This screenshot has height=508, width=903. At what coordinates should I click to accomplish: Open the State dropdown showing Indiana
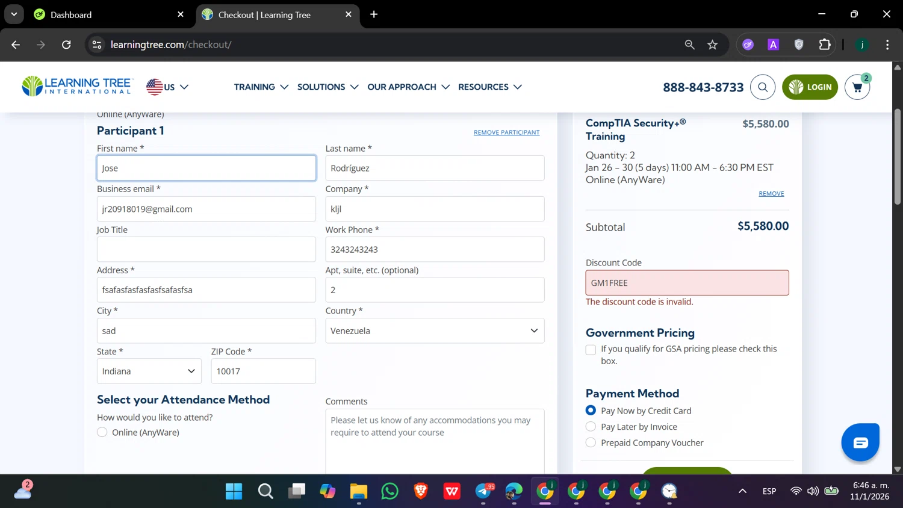pos(149,371)
